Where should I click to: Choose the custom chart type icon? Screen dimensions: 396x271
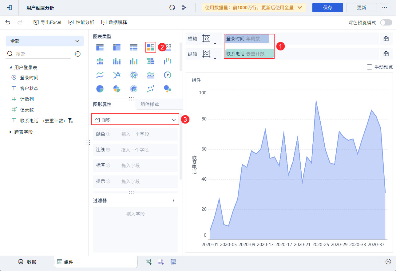click(x=151, y=47)
